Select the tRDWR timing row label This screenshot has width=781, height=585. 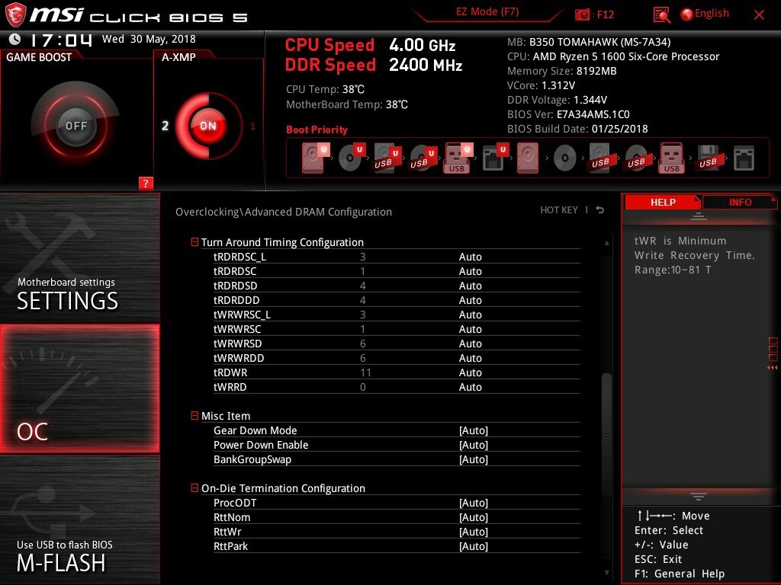pos(230,372)
